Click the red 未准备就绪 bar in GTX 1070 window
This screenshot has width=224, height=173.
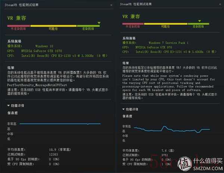[19, 26]
